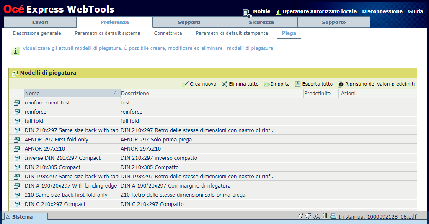Open Parametri di default sistema
Image resolution: width=429 pixels, height=224 pixels.
108,33
